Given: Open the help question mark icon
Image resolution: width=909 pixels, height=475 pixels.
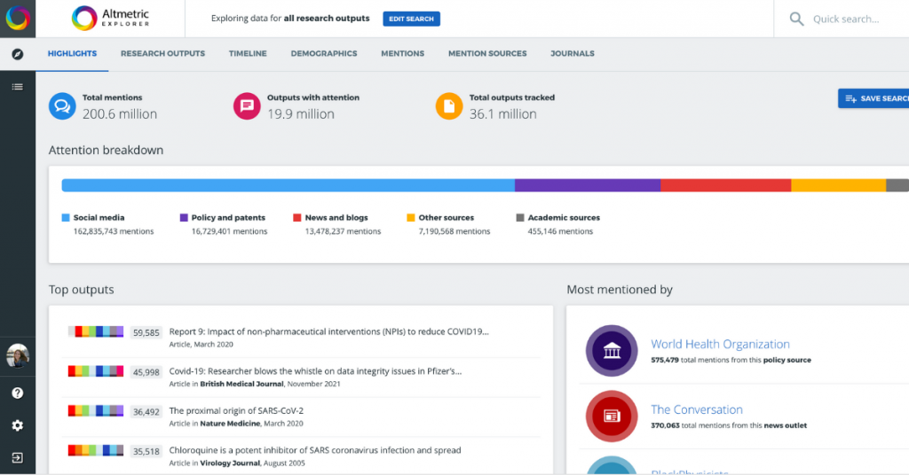Looking at the screenshot, I should (x=18, y=393).
